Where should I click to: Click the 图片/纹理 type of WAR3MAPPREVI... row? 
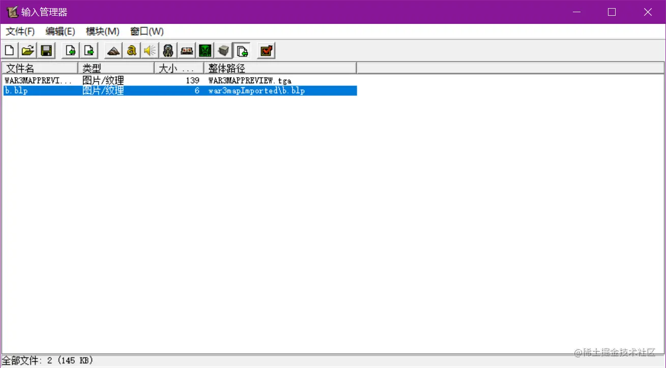click(x=103, y=80)
